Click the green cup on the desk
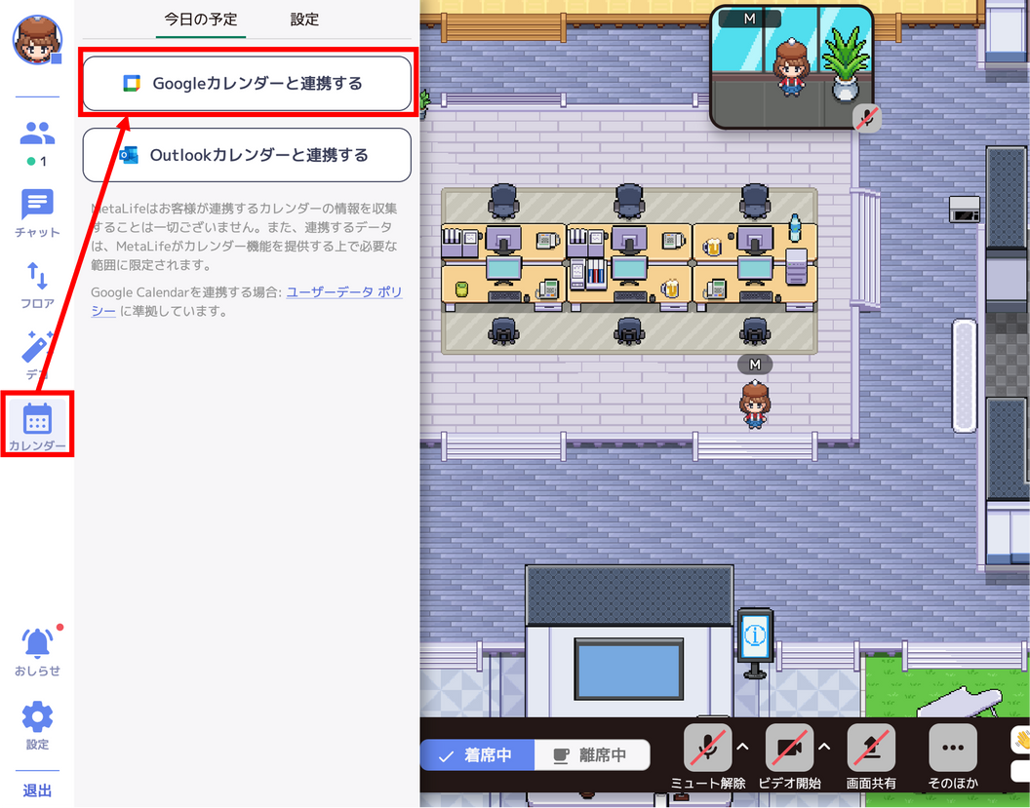Screen dimensions: 1030x808 [x=461, y=289]
